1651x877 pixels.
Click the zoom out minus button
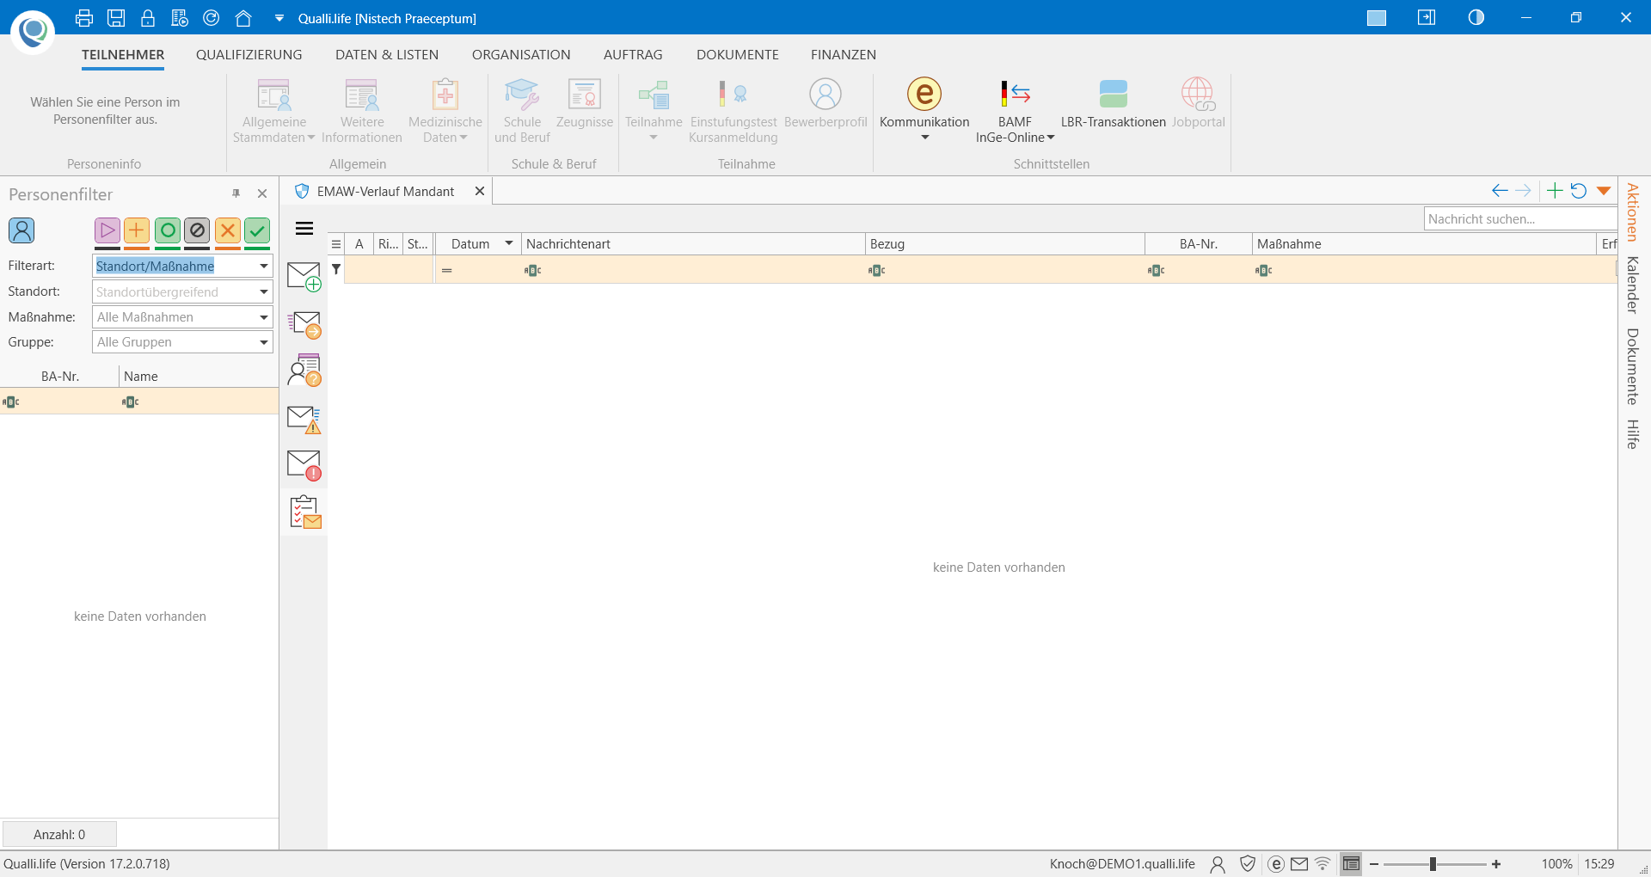point(1374,864)
